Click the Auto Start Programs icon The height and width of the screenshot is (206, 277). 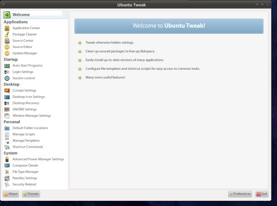pos(7,66)
